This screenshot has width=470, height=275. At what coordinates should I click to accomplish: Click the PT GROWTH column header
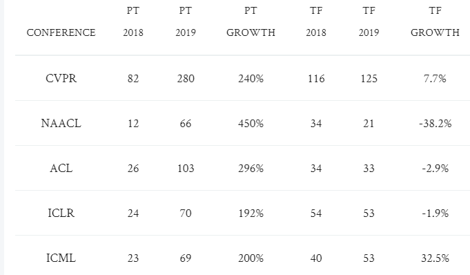pyautogui.click(x=251, y=21)
